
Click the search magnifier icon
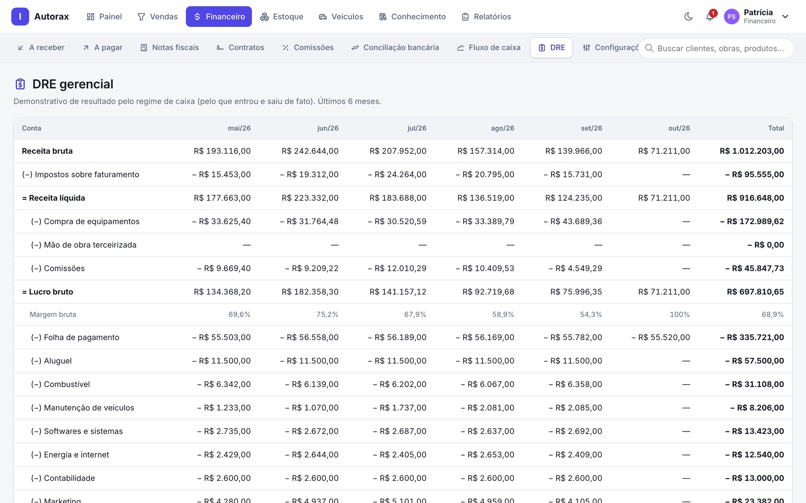[649, 48]
